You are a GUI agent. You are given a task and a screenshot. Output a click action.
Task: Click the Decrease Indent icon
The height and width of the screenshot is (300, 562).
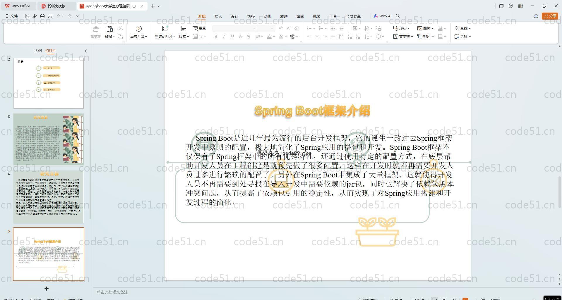click(333, 28)
